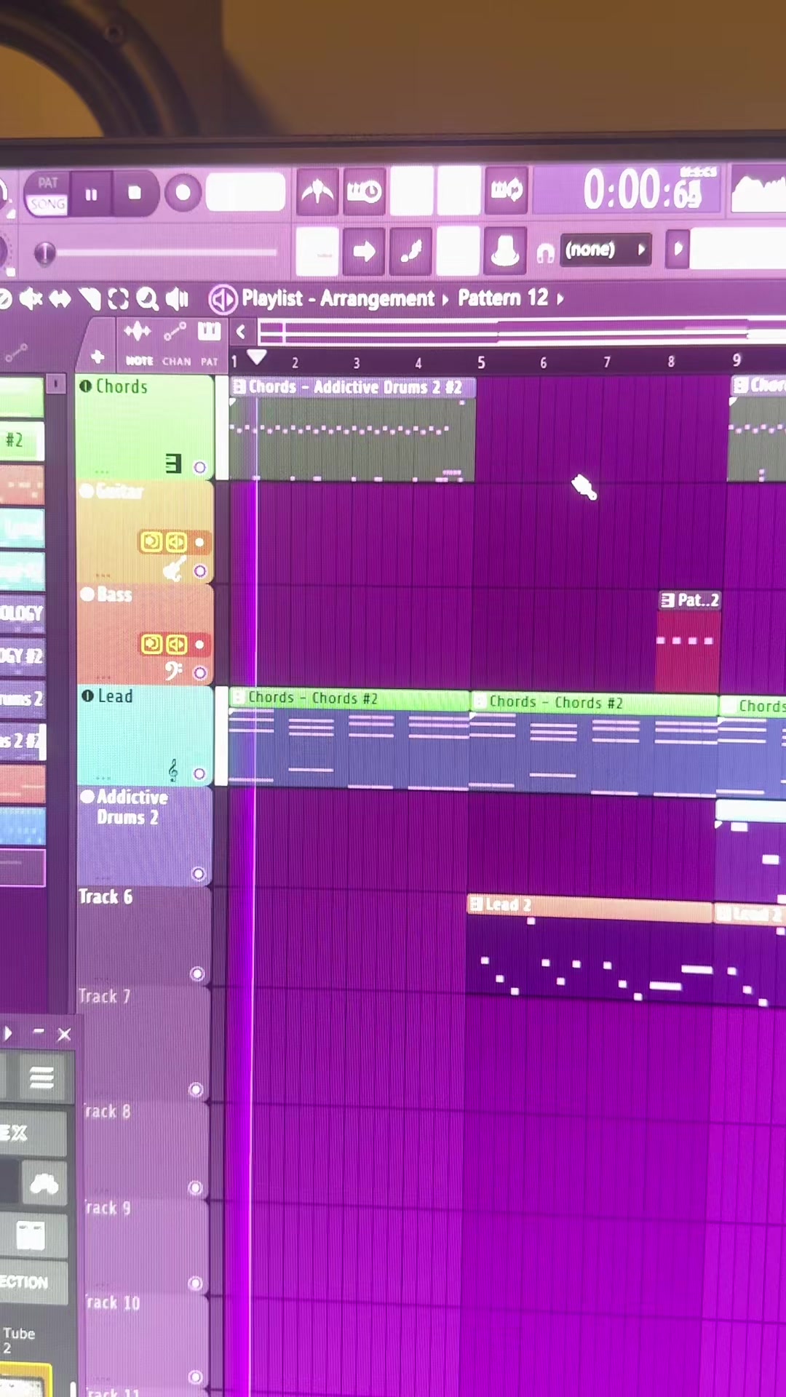Click the #2 pattern in picker panel
The height and width of the screenshot is (1397, 786).
20,440
